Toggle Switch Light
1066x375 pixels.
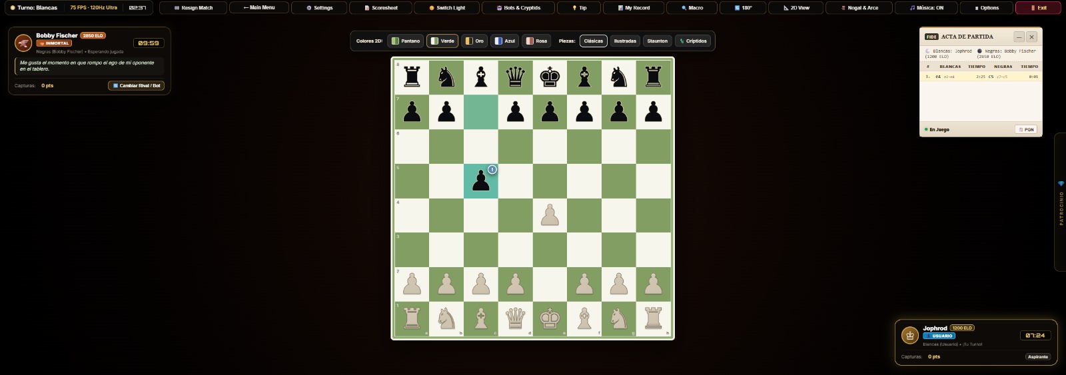tap(447, 8)
